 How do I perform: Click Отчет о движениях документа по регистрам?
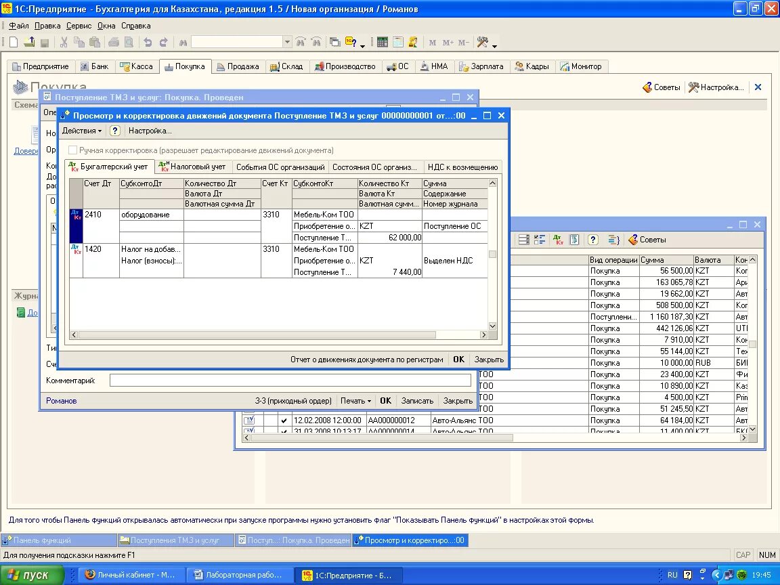click(x=366, y=359)
